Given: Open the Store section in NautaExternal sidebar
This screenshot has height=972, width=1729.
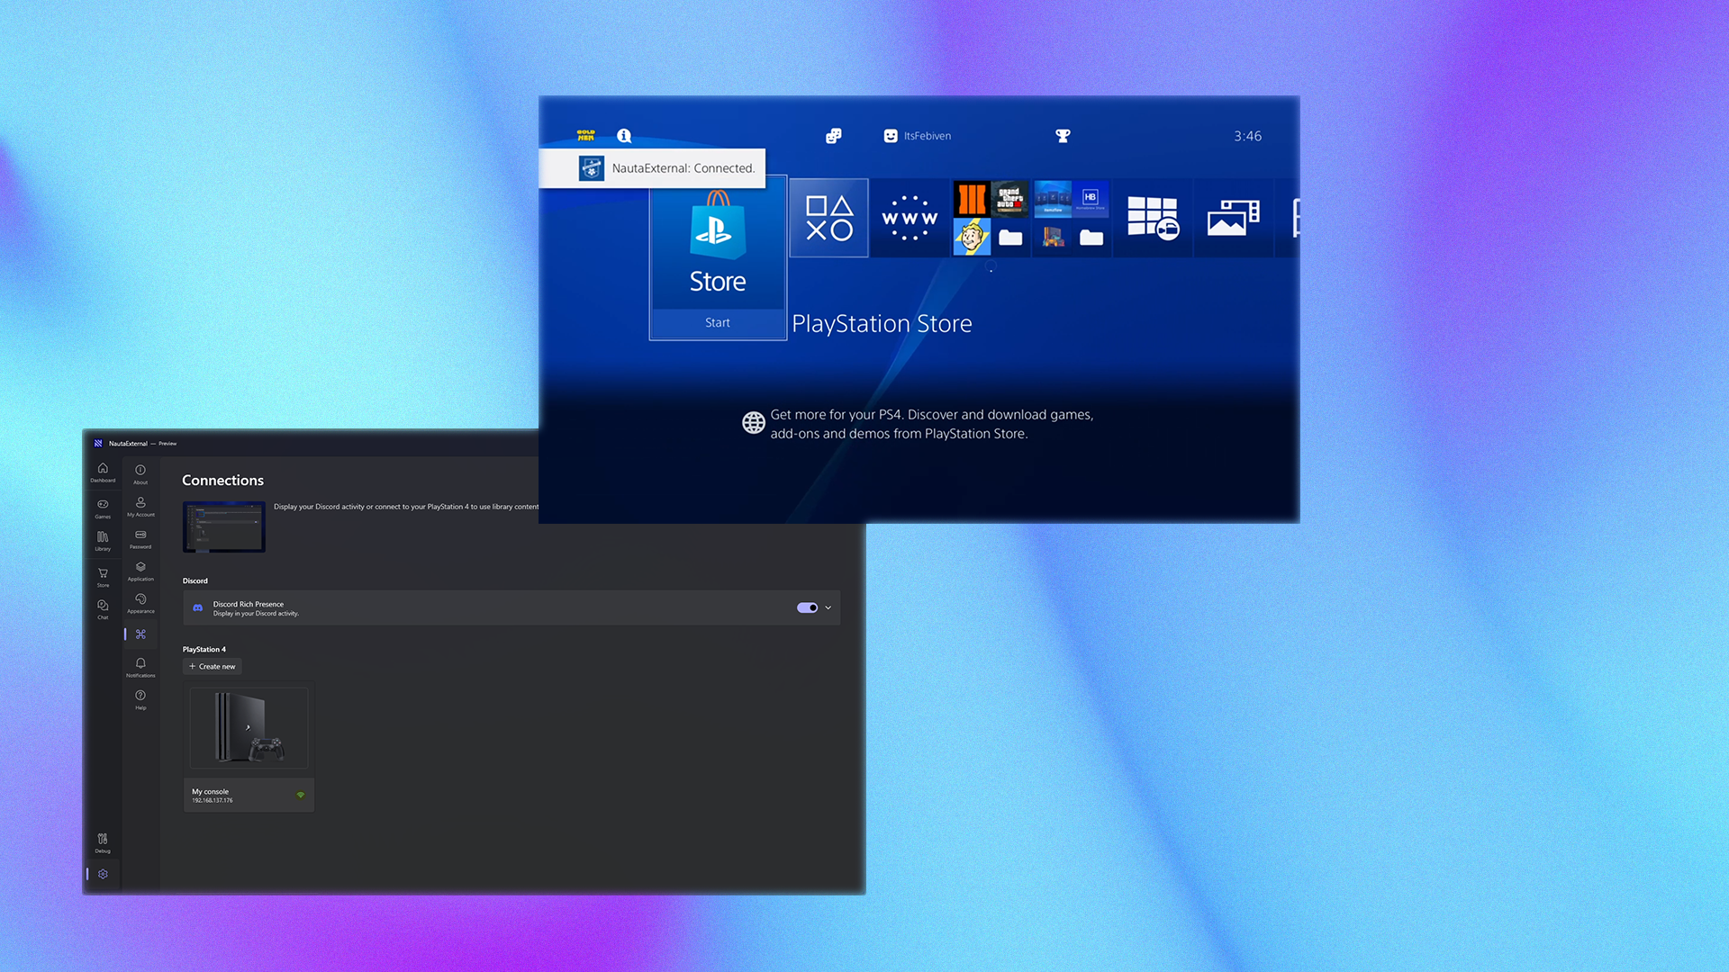Looking at the screenshot, I should 103,577.
